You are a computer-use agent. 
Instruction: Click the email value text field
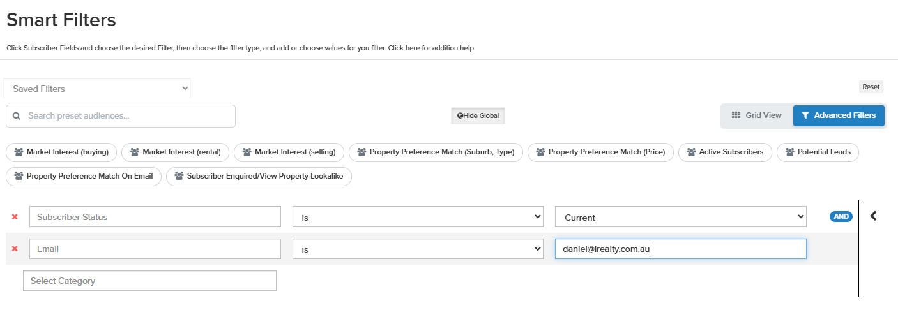(680, 249)
